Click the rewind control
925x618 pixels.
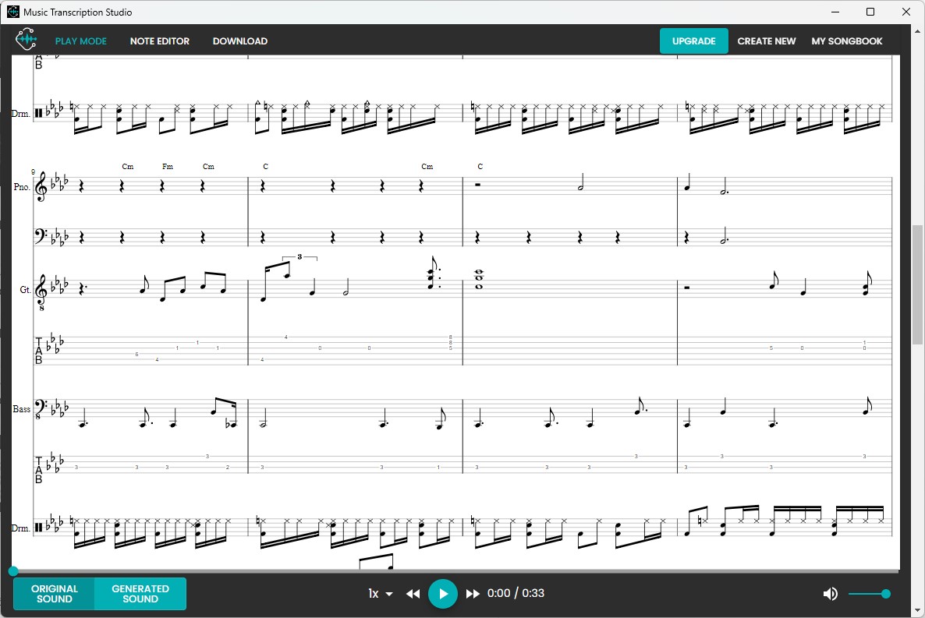[x=413, y=593]
